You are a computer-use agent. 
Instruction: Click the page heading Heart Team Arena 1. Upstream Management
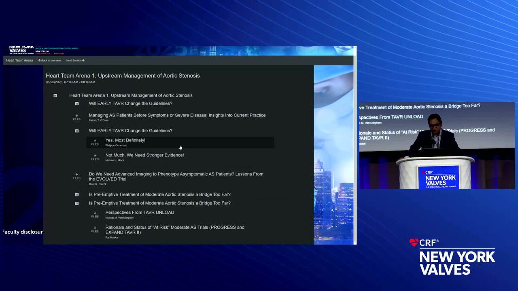point(123,76)
